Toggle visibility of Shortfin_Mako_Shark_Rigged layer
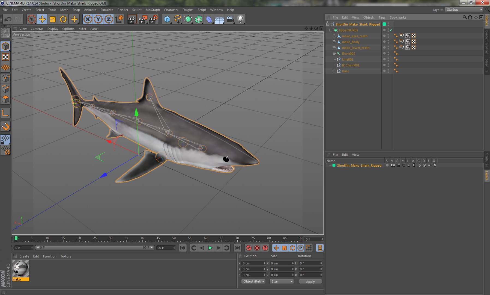Screen dimensions: 490x295 tap(393, 165)
